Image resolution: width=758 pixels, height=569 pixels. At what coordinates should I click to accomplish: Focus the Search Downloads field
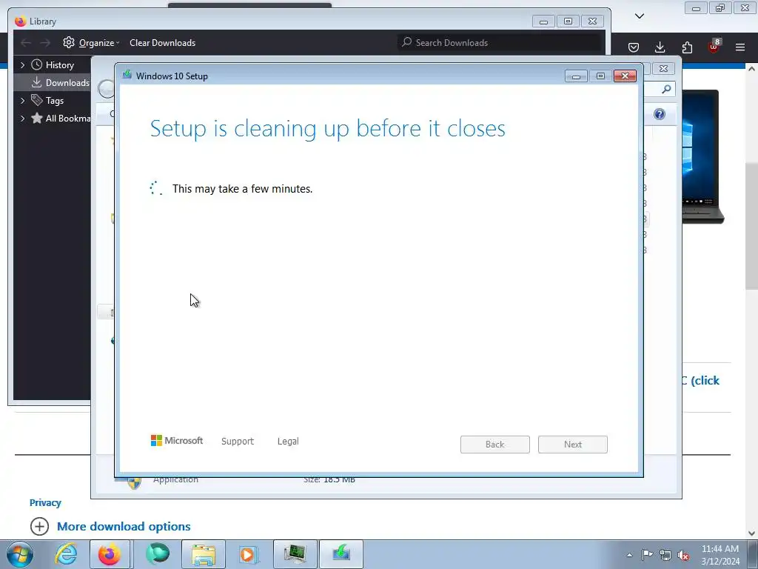tap(500, 42)
